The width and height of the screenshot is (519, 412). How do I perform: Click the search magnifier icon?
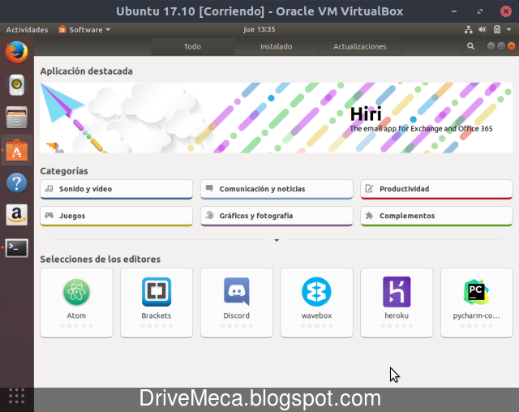(x=470, y=46)
